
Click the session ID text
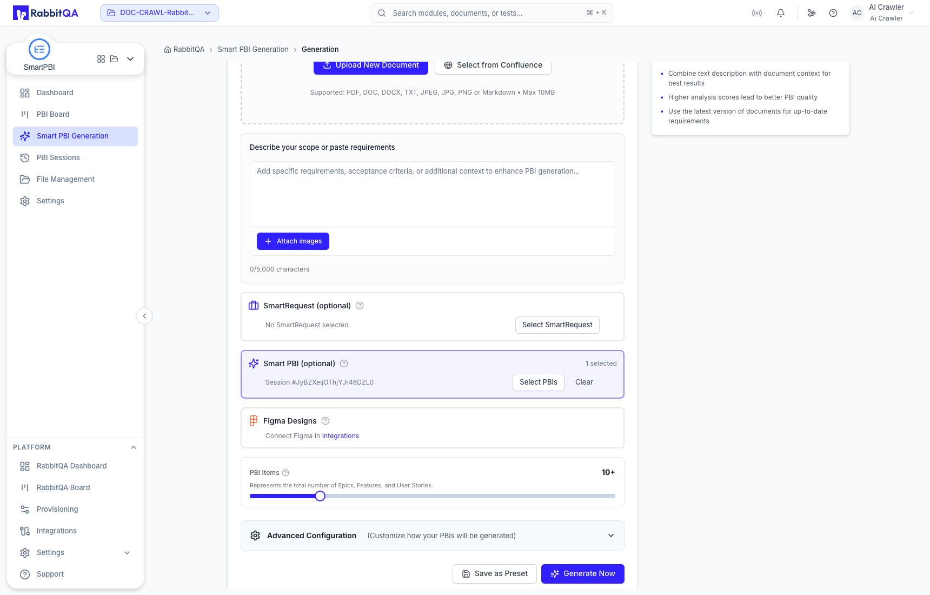[x=320, y=382]
